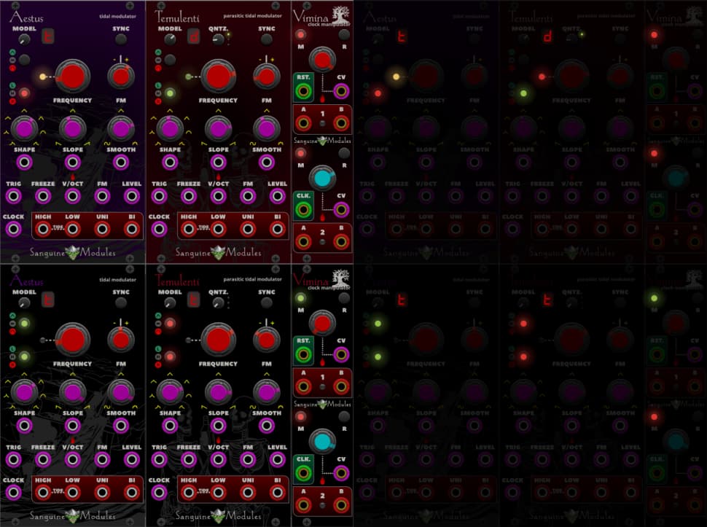Click LEVEL input jack on purple Aestus module
This screenshot has width=707, height=527.
click(x=132, y=196)
